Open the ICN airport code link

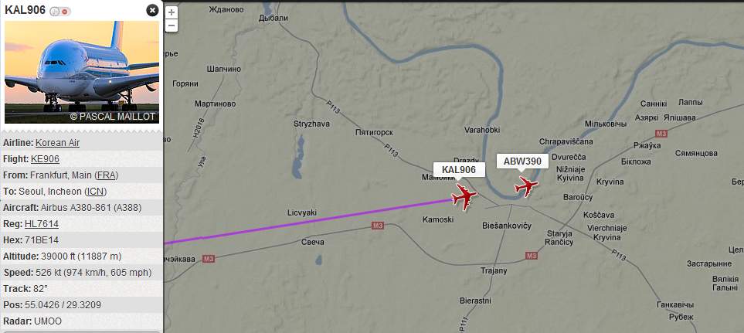point(96,191)
